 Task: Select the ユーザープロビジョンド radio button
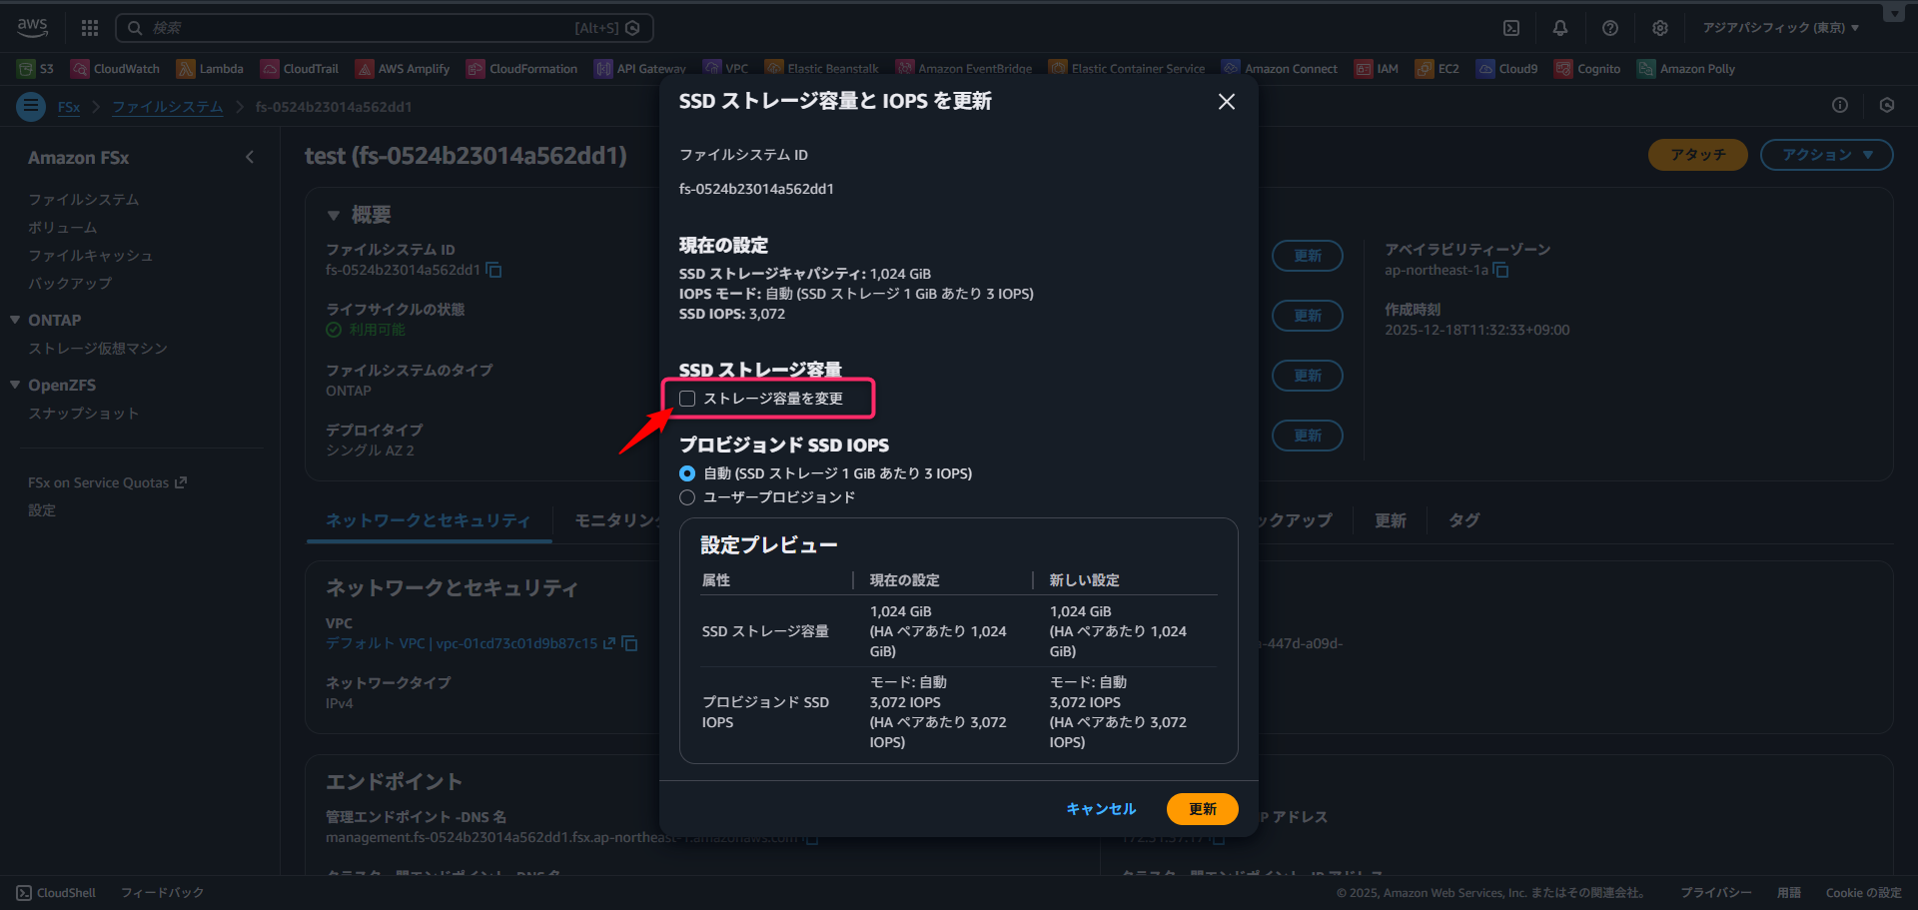[x=687, y=497]
